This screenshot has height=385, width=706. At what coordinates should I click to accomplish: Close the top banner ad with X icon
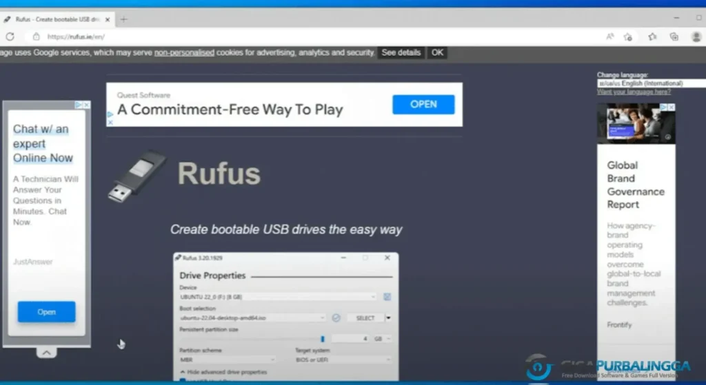tap(110, 123)
